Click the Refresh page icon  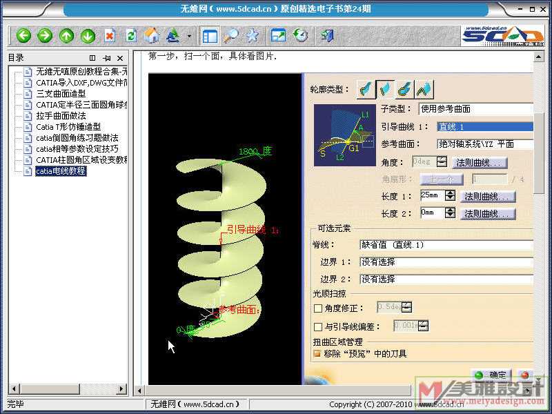coord(130,35)
